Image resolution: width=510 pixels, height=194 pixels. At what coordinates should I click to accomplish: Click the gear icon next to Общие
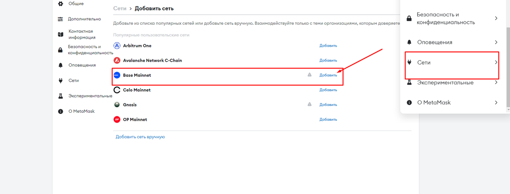point(61,4)
